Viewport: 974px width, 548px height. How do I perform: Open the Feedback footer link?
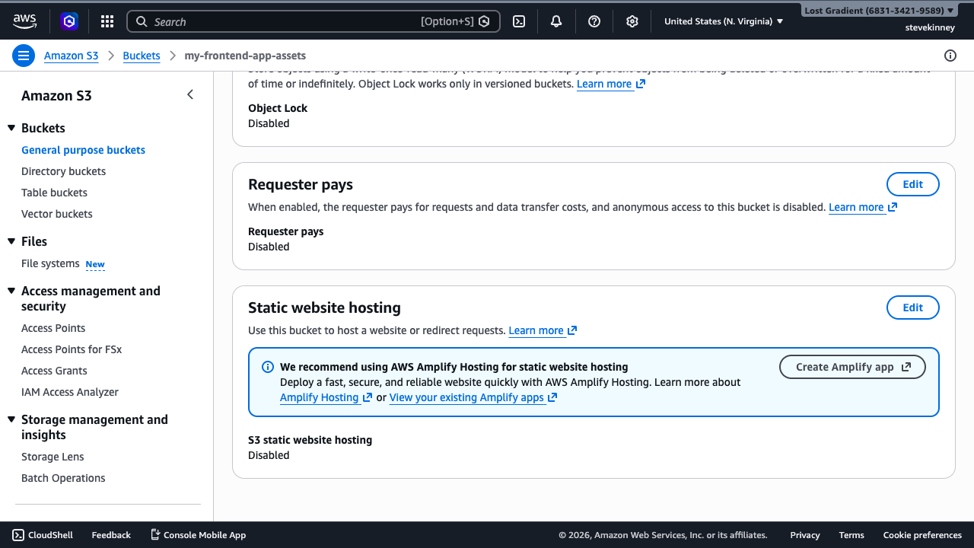click(111, 535)
